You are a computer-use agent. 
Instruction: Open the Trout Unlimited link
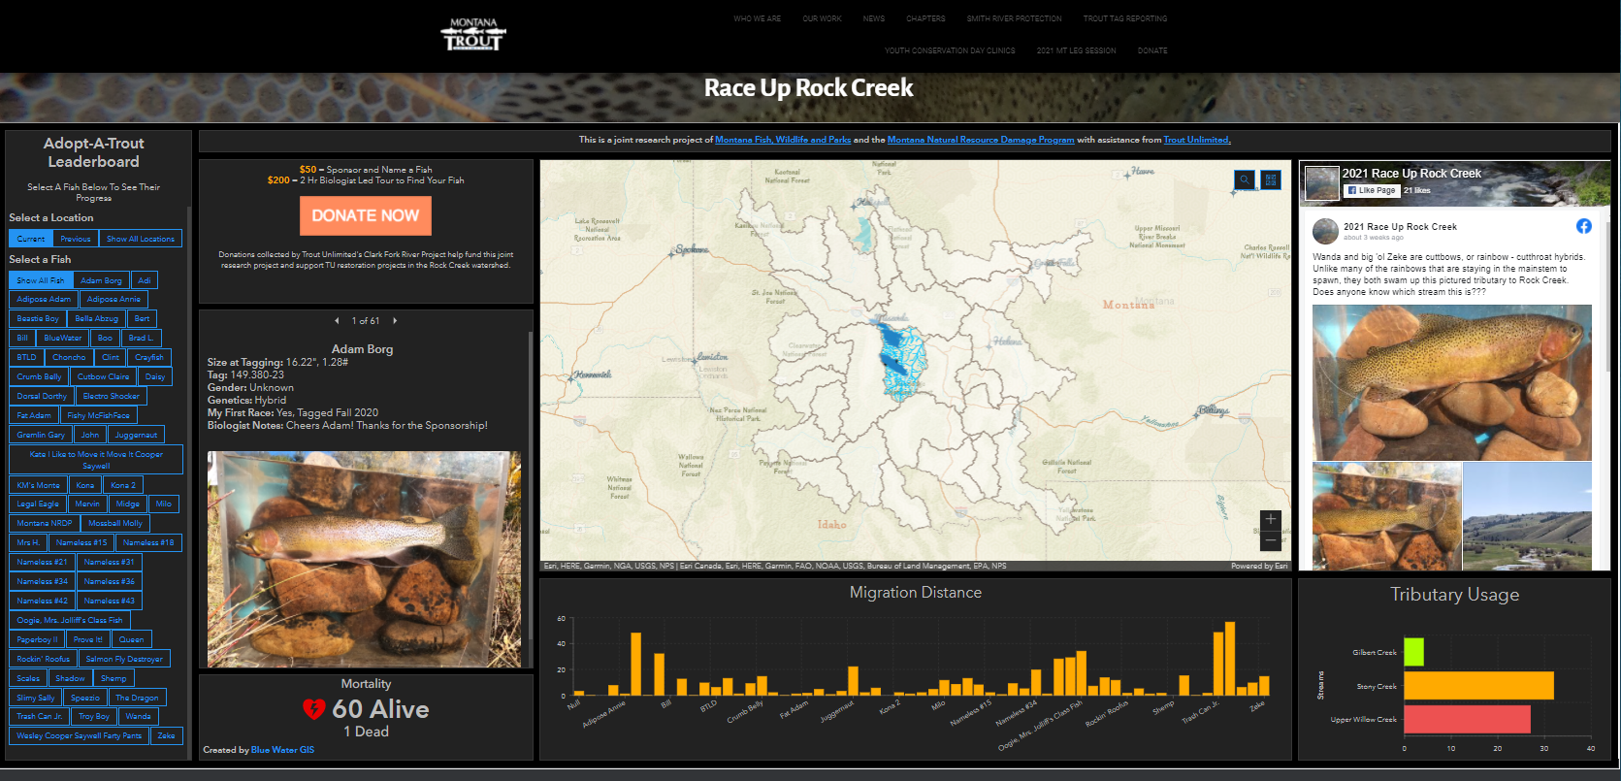[1197, 140]
